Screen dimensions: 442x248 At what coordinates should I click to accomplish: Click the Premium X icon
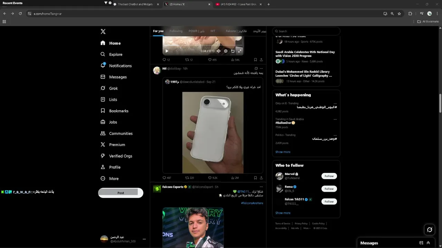coord(103,145)
